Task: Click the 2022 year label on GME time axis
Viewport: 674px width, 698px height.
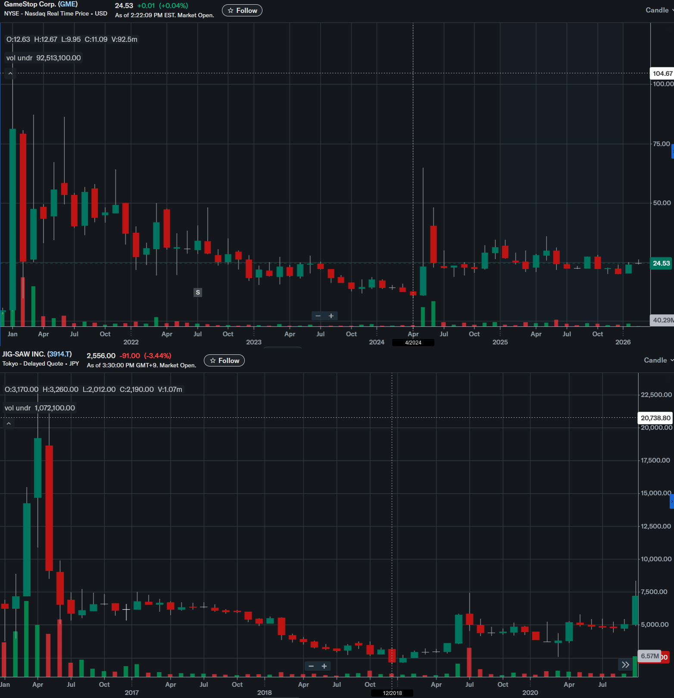Action: pos(131,342)
